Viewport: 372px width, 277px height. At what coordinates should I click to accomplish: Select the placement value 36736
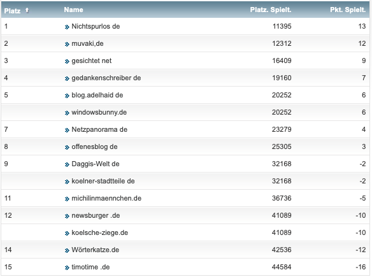[x=282, y=198]
